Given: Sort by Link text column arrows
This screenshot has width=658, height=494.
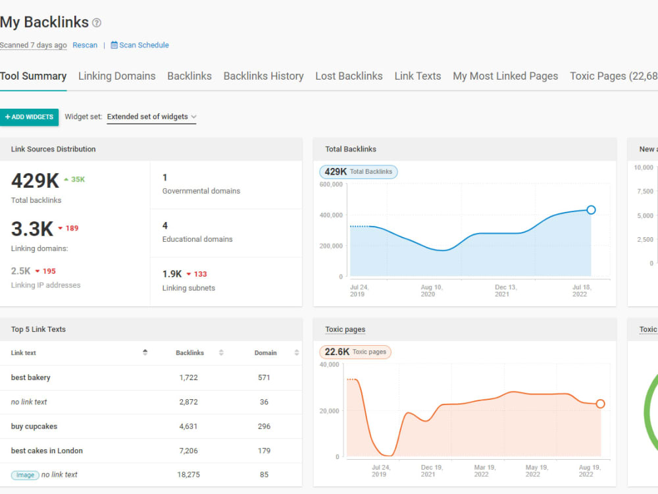Looking at the screenshot, I should click(x=145, y=352).
